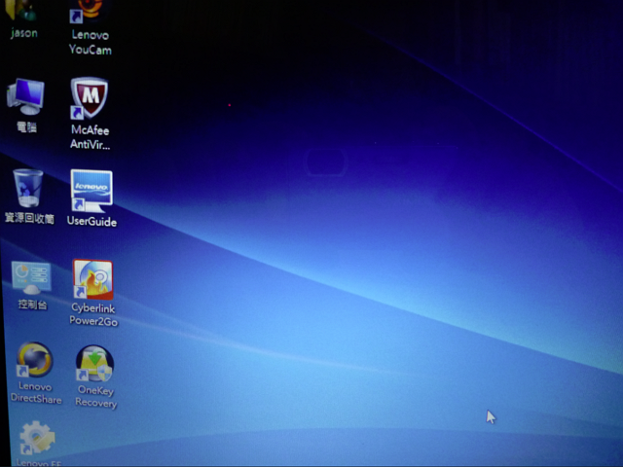
Task: Click the "Lenovo DirectShare" label text
Action: pos(36,393)
